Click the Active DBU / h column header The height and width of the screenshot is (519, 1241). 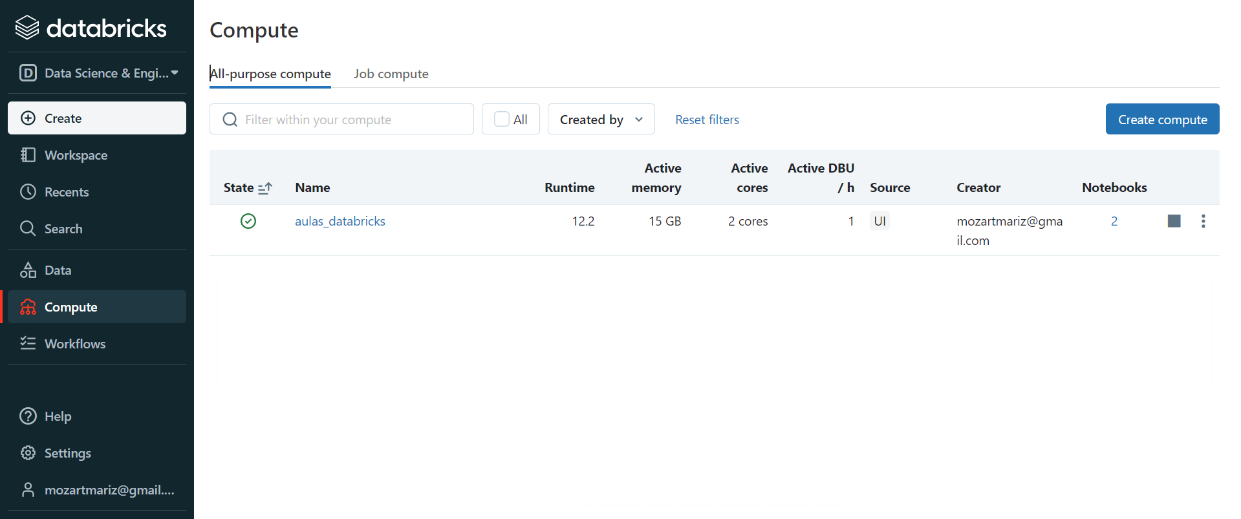pyautogui.click(x=821, y=178)
